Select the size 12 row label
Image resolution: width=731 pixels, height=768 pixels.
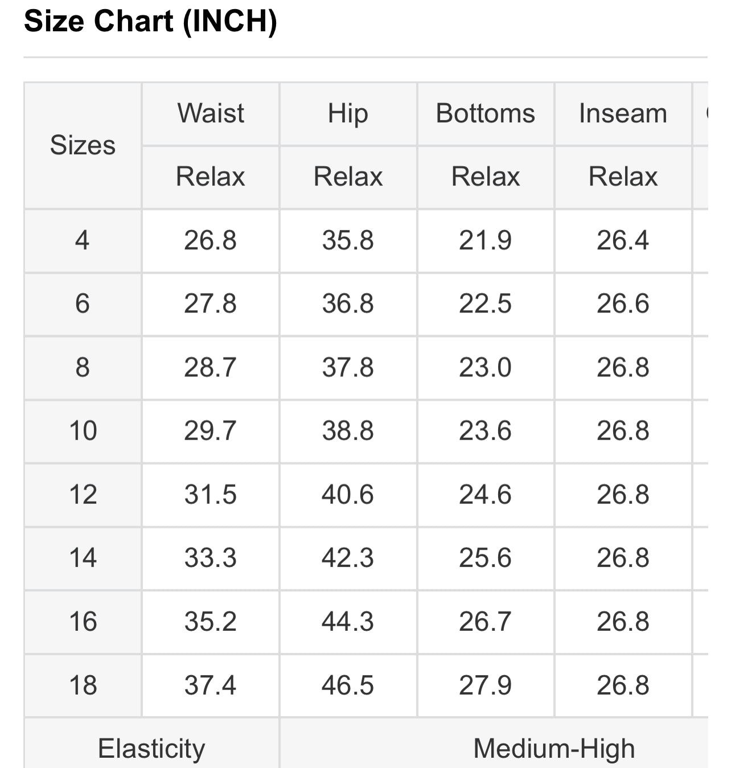pos(83,494)
